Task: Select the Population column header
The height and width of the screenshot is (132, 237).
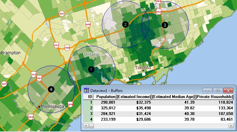Action: (106, 97)
